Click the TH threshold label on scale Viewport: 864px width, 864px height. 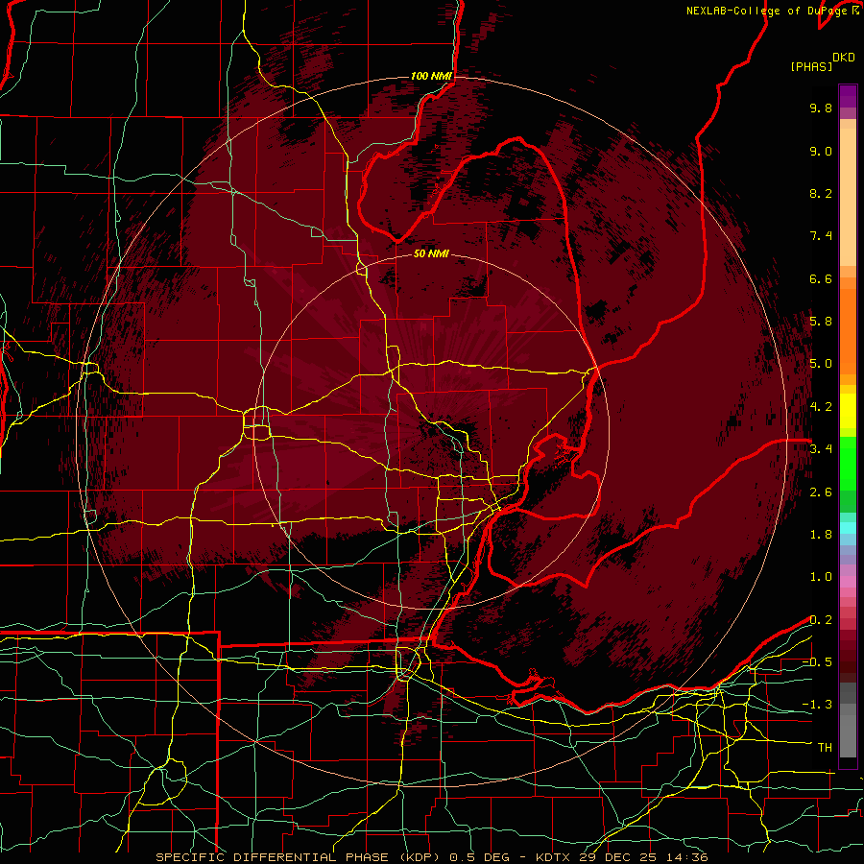point(825,748)
